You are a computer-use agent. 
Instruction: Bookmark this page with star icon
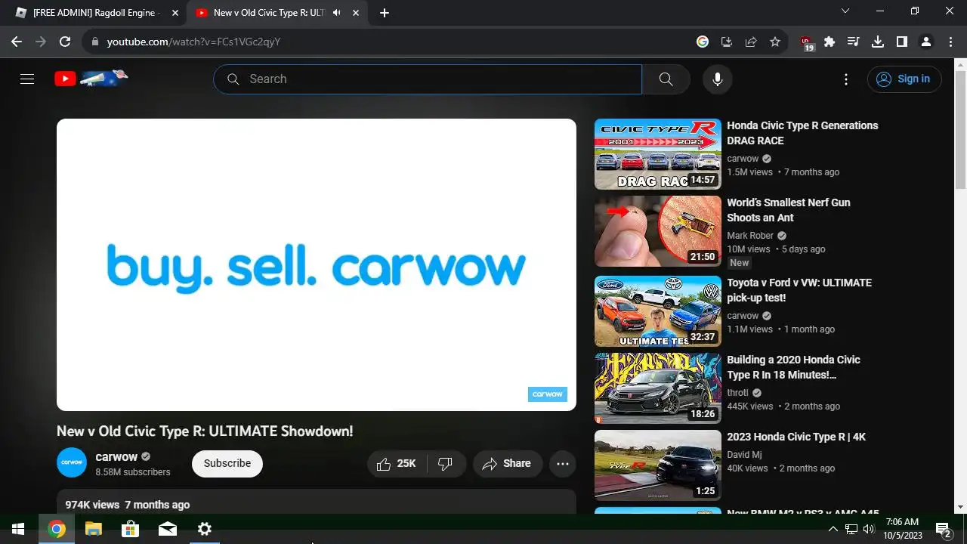[x=775, y=42]
